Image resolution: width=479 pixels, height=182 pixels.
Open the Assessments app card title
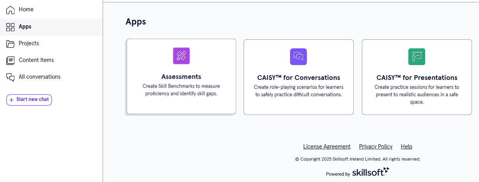click(x=181, y=77)
